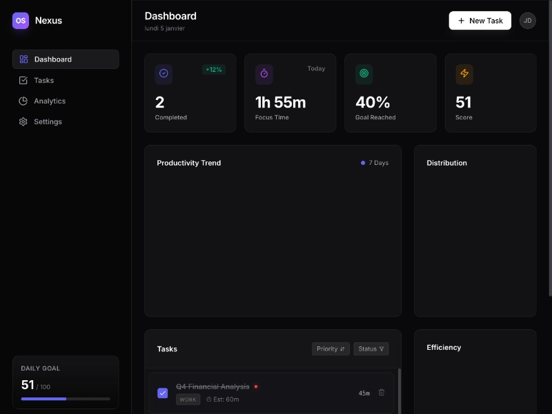552x414 pixels.
Task: Click the Settings gear icon in sidebar
Action: pos(23,121)
